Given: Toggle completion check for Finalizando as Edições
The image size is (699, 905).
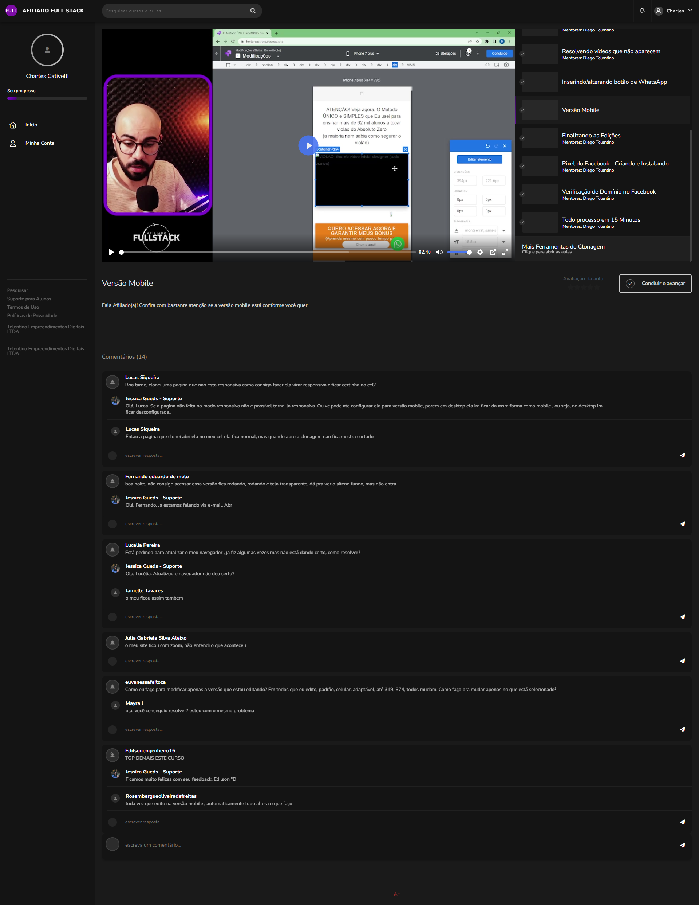Looking at the screenshot, I should (522, 139).
